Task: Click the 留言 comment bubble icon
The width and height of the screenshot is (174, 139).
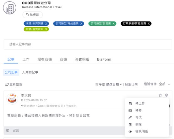Action: point(8,131)
